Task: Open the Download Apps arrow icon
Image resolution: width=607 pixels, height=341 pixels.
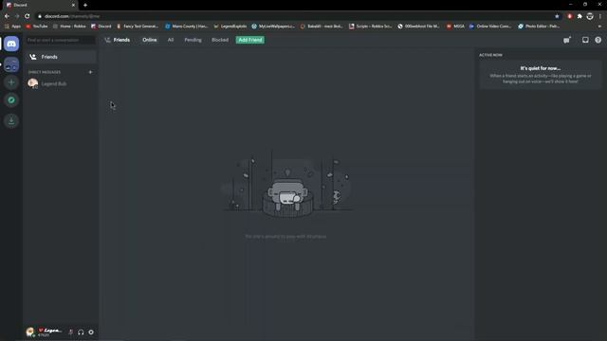Action: [x=11, y=120]
